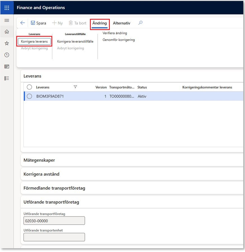Click the search magnifier in action bar
245x252 pixels.
click(x=140, y=23)
